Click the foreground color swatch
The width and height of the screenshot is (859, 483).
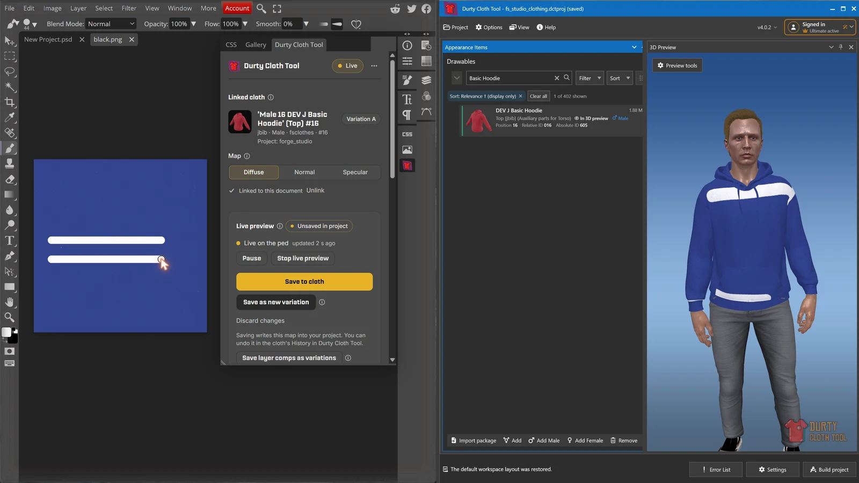click(x=6, y=332)
